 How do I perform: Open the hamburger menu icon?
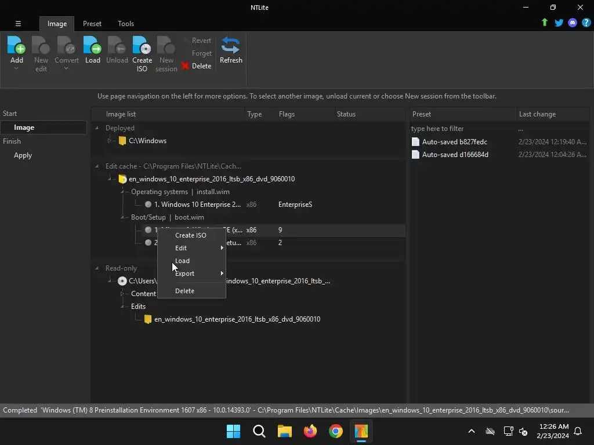click(18, 23)
